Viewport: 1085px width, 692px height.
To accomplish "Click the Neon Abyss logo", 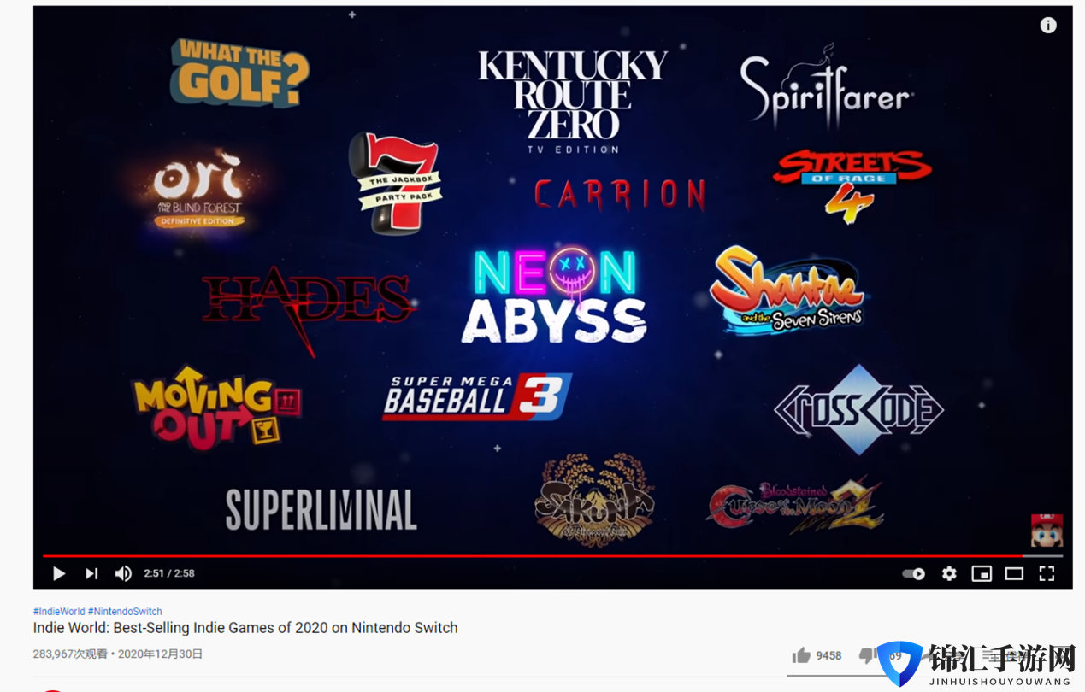I will pyautogui.click(x=555, y=296).
